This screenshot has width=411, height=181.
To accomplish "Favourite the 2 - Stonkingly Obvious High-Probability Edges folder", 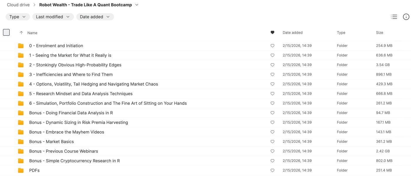I will (x=272, y=65).
